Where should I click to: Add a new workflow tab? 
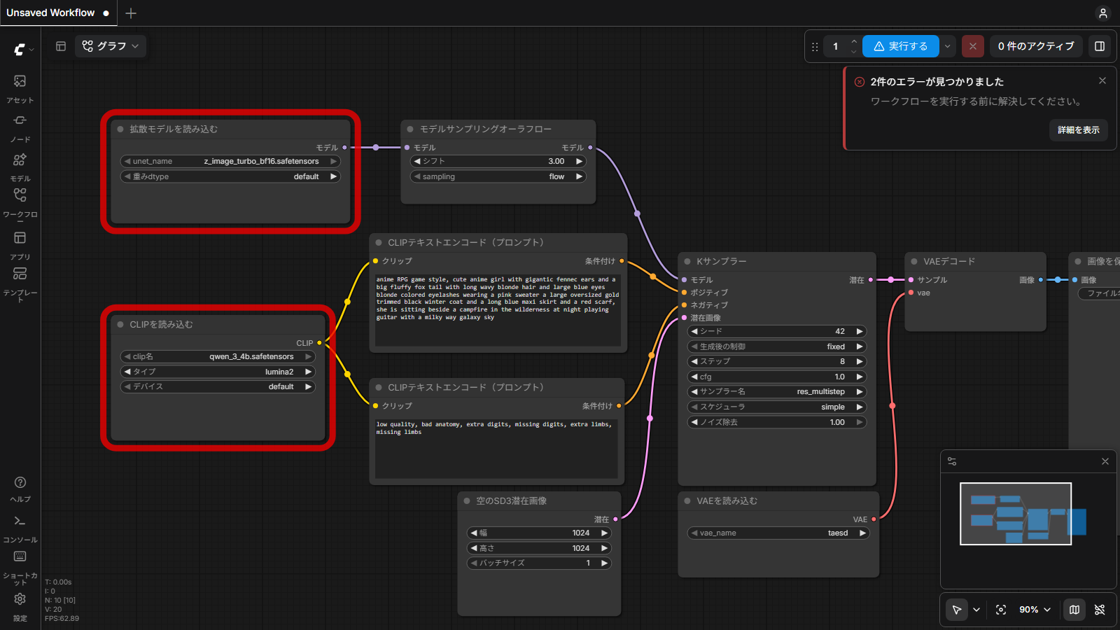coord(131,13)
